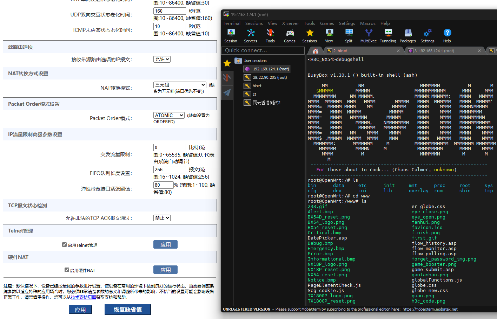Open the Help menu in the menu bar

pos(385,23)
